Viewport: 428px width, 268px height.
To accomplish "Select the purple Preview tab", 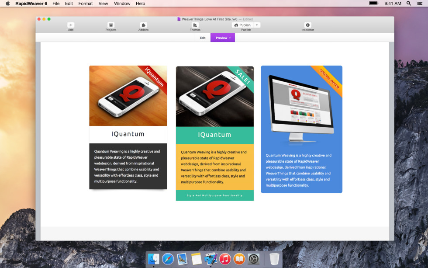I will pos(223,38).
